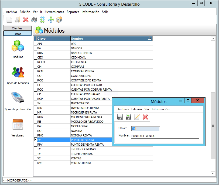Open the Herramientas menu
The height and width of the screenshot is (185, 219).
54,12
